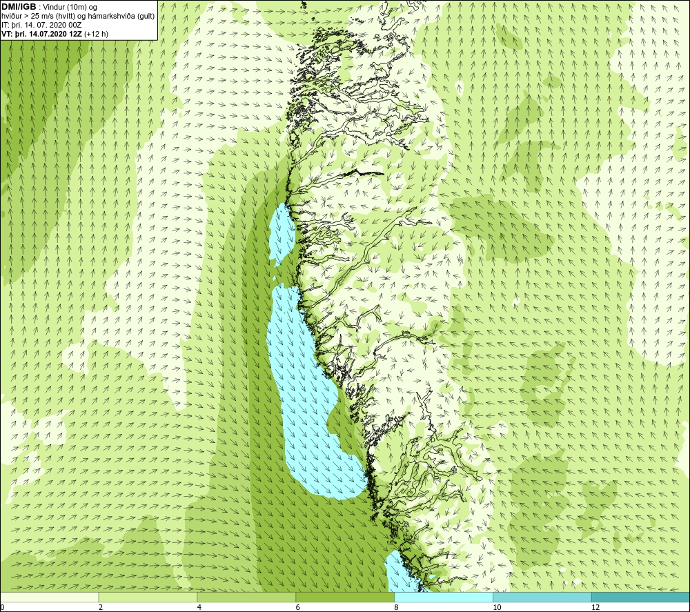Click the 'DMI/IGB' title text
This screenshot has height=612, width=690.
point(19,7)
